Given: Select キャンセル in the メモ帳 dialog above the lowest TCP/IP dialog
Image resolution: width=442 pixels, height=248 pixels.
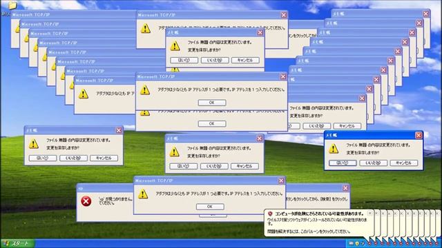Looking at the screenshot, I should point(244,166).
